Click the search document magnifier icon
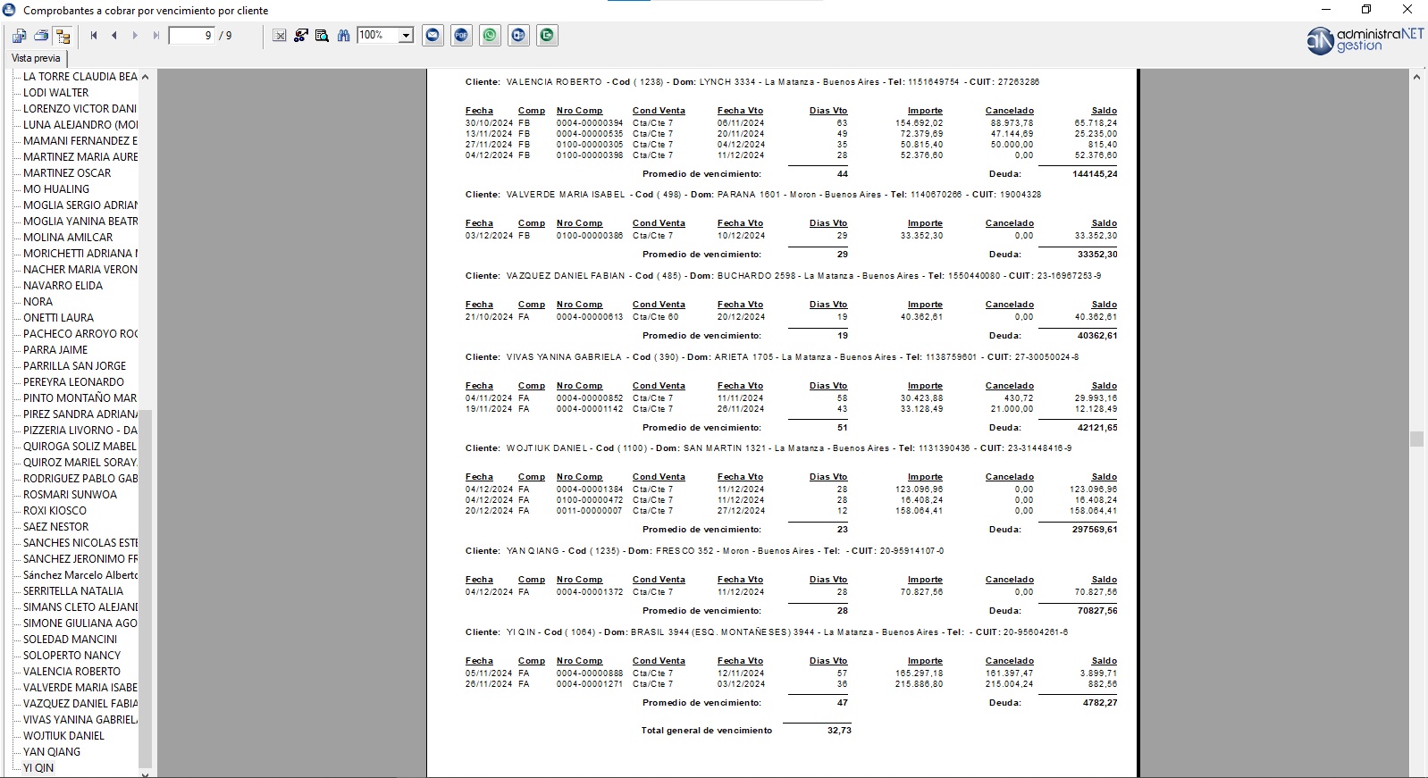The height and width of the screenshot is (778, 1428). tap(322, 36)
